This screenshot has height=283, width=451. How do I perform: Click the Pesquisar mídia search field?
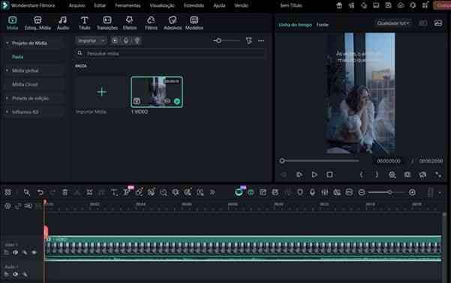point(170,53)
